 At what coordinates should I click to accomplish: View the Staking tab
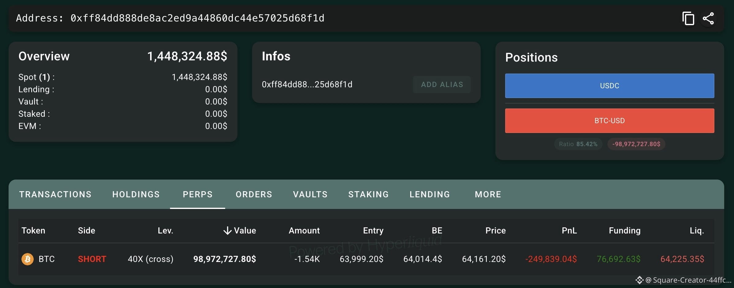369,194
